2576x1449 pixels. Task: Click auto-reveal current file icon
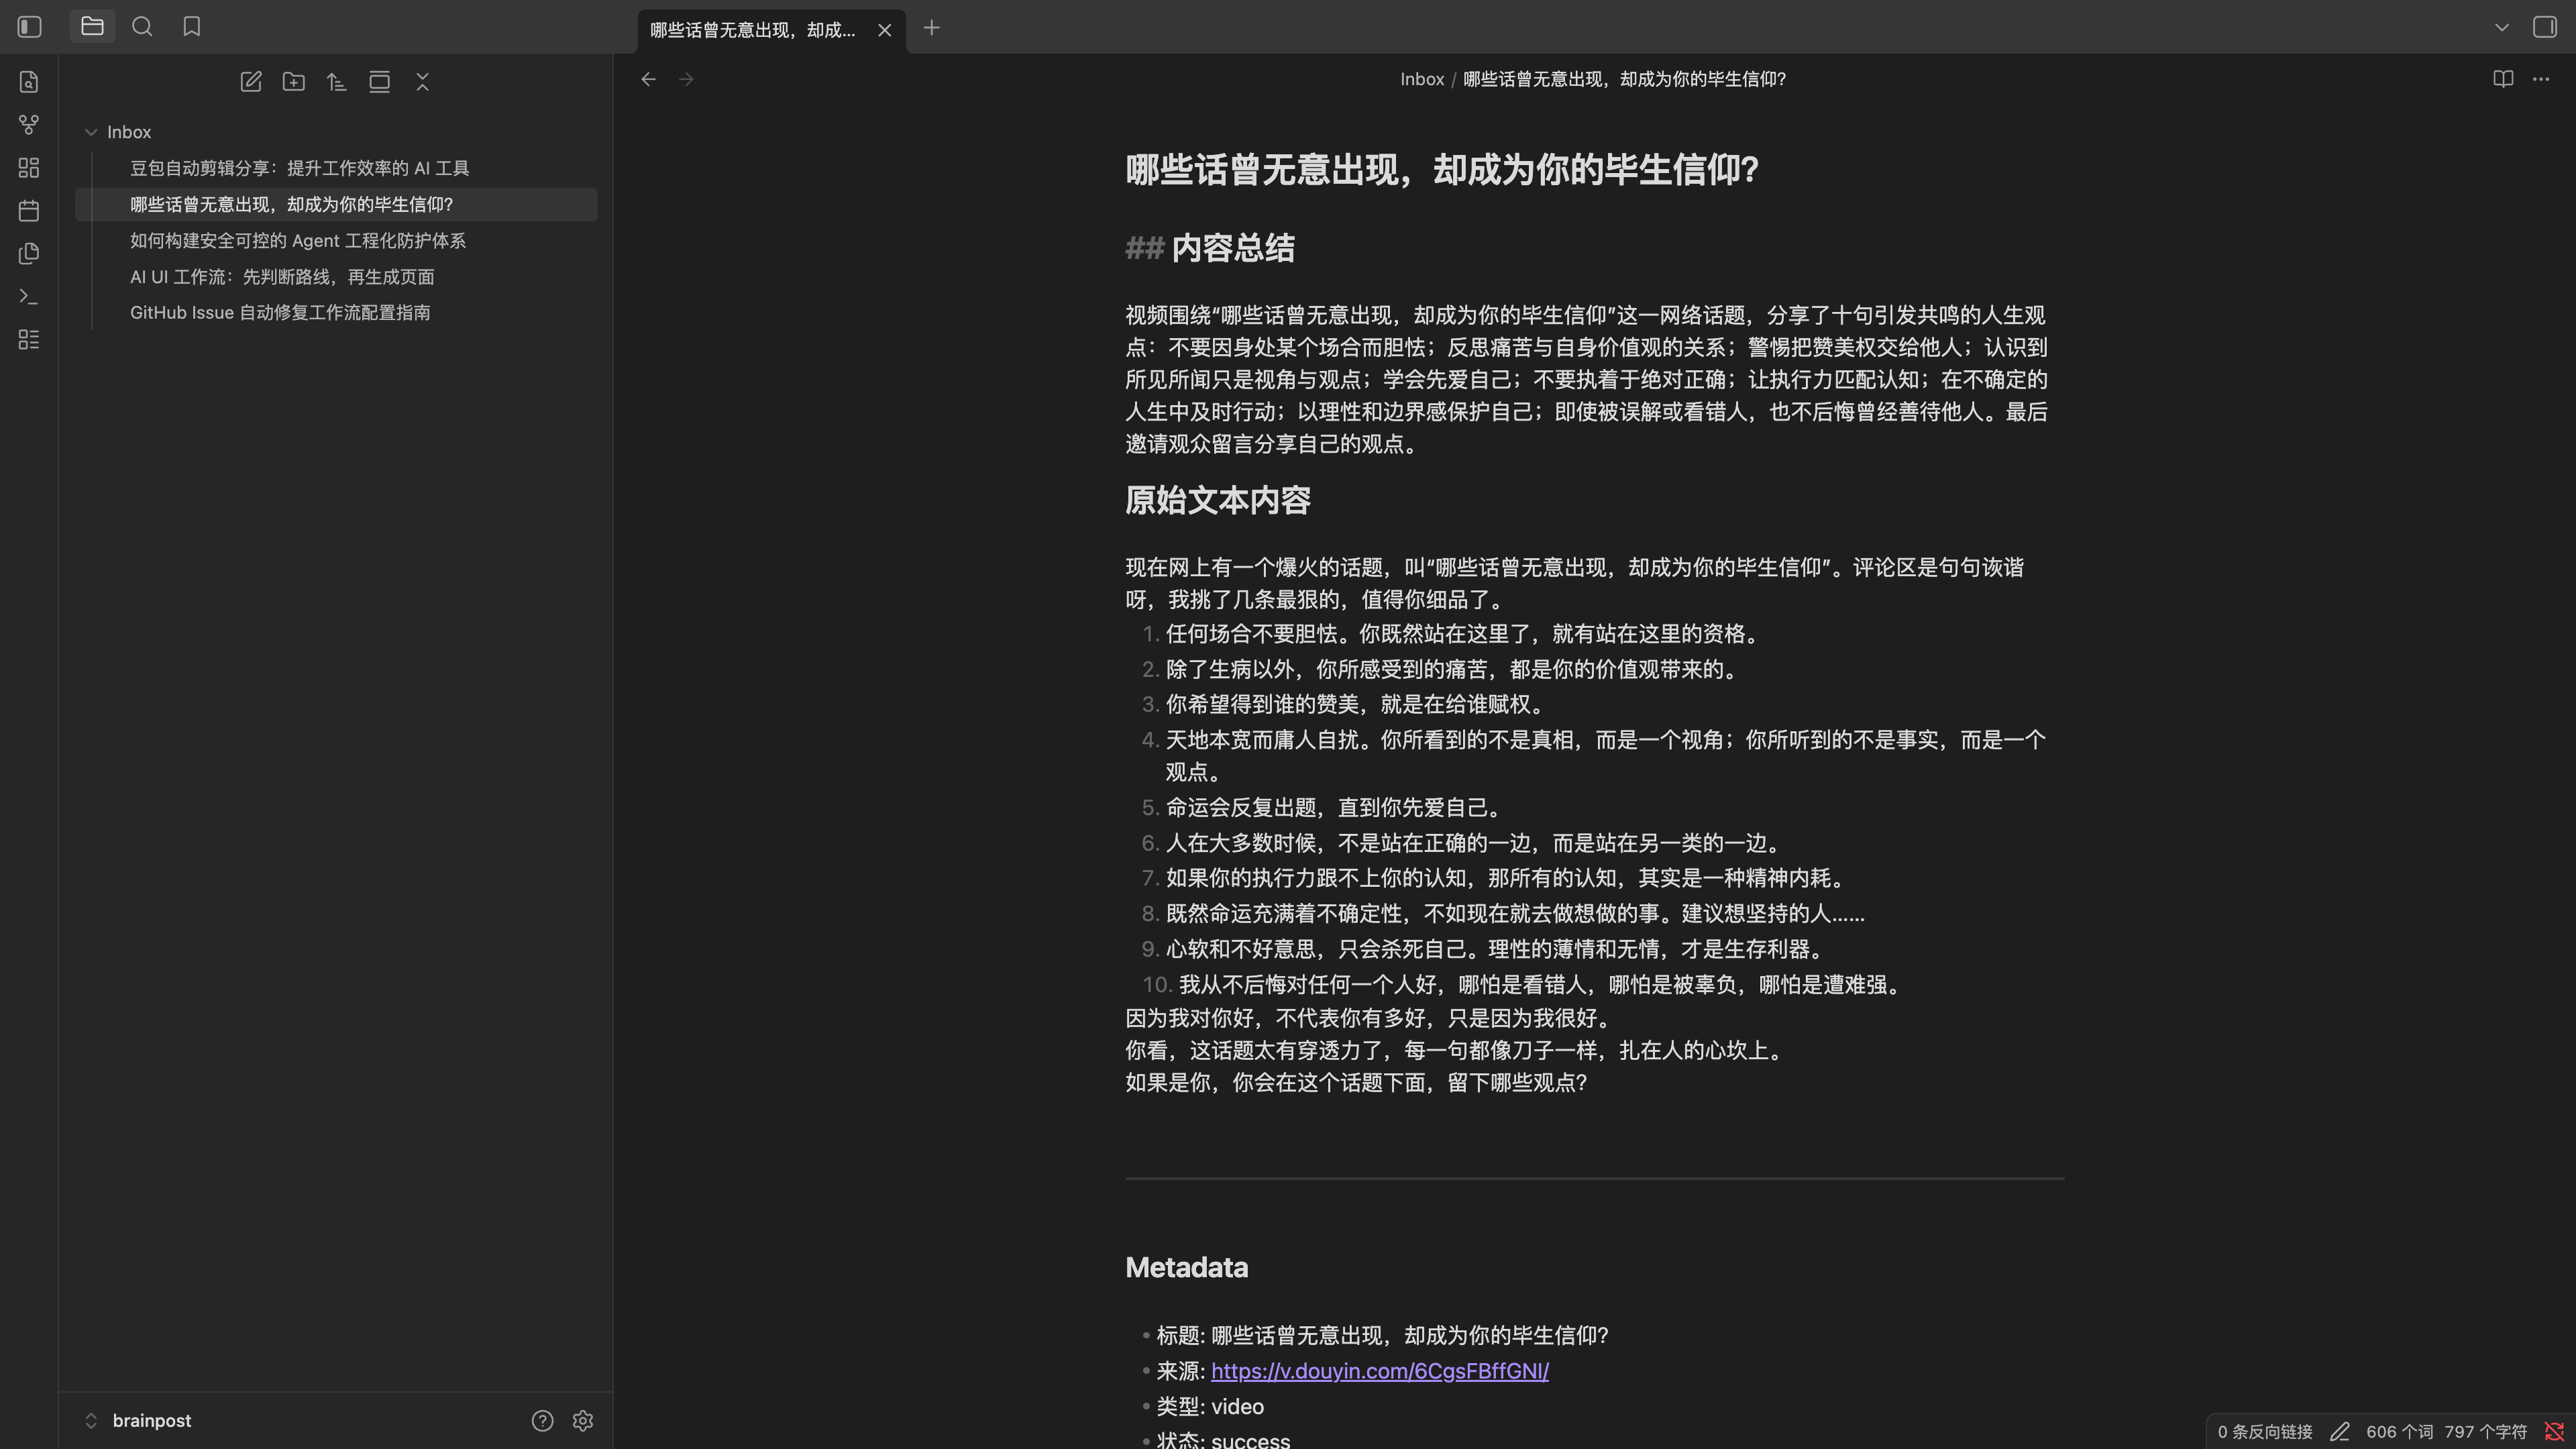click(380, 82)
